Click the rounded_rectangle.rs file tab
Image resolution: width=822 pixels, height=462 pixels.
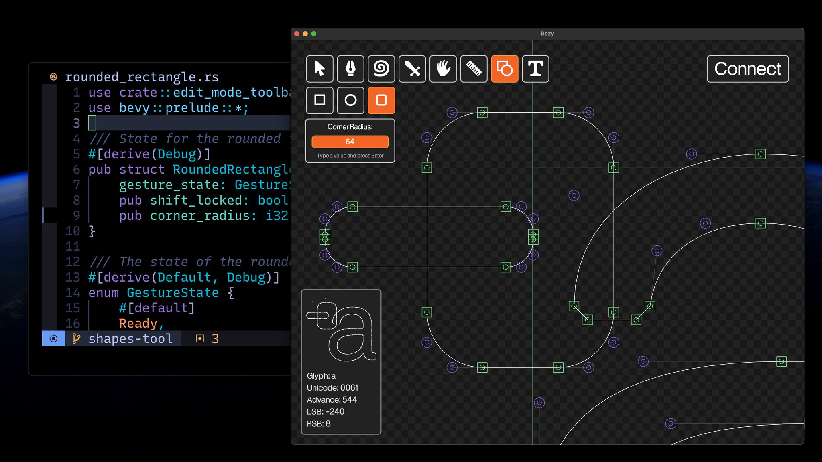tap(142, 77)
